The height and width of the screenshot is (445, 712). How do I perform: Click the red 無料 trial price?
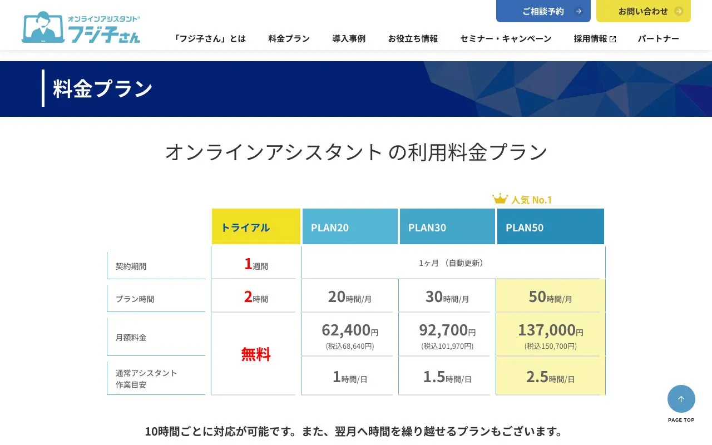tap(256, 354)
